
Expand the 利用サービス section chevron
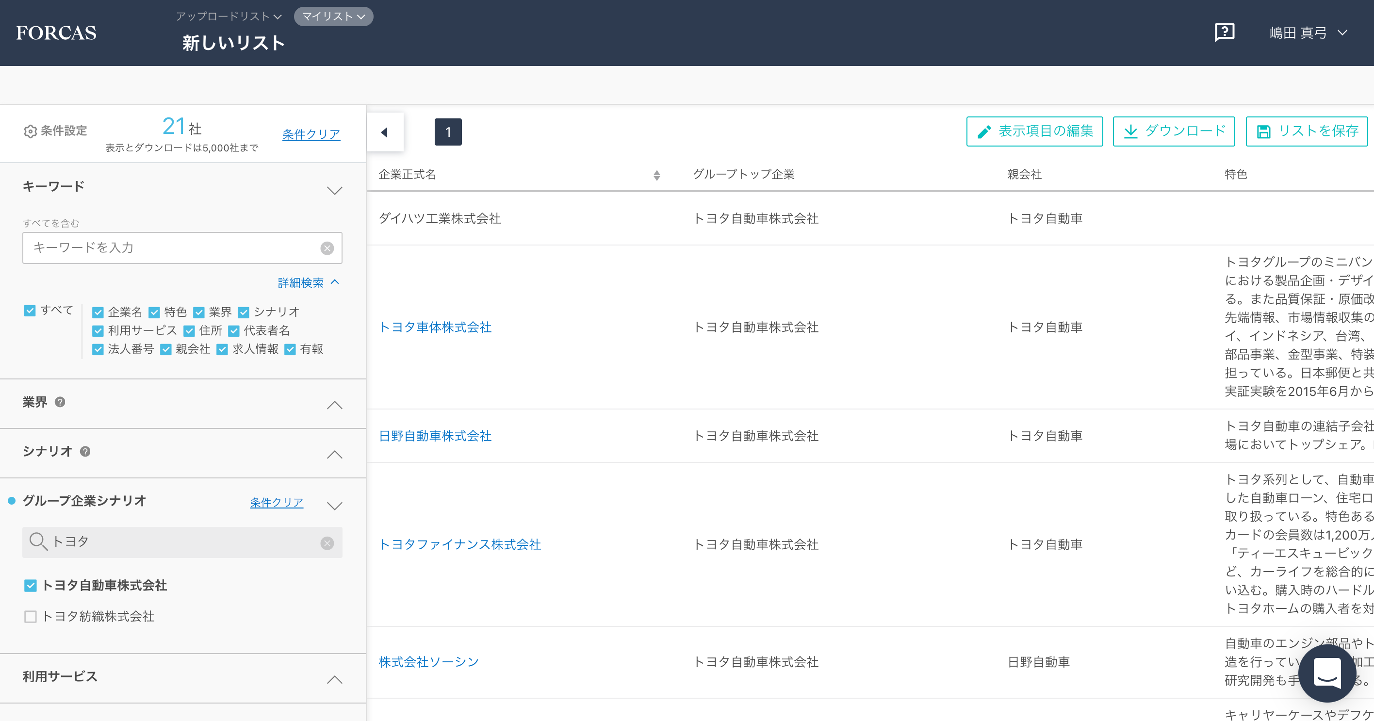click(x=334, y=679)
